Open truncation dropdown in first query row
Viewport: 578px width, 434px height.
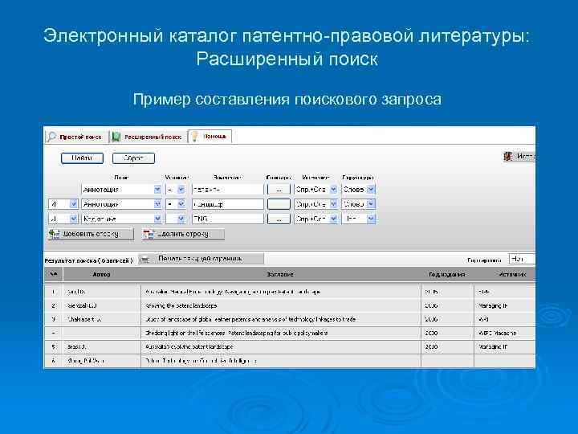click(316, 190)
